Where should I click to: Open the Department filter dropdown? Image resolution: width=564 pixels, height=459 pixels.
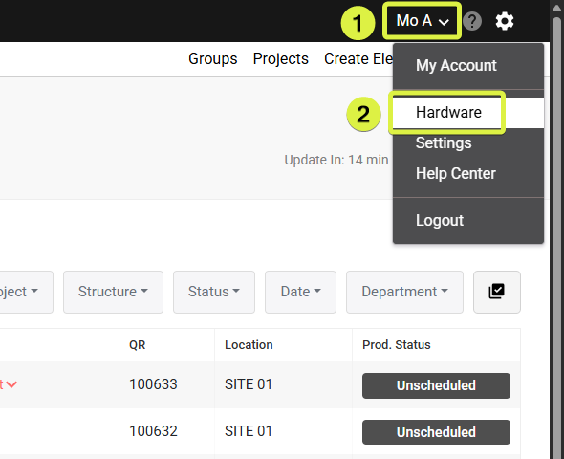click(x=404, y=292)
